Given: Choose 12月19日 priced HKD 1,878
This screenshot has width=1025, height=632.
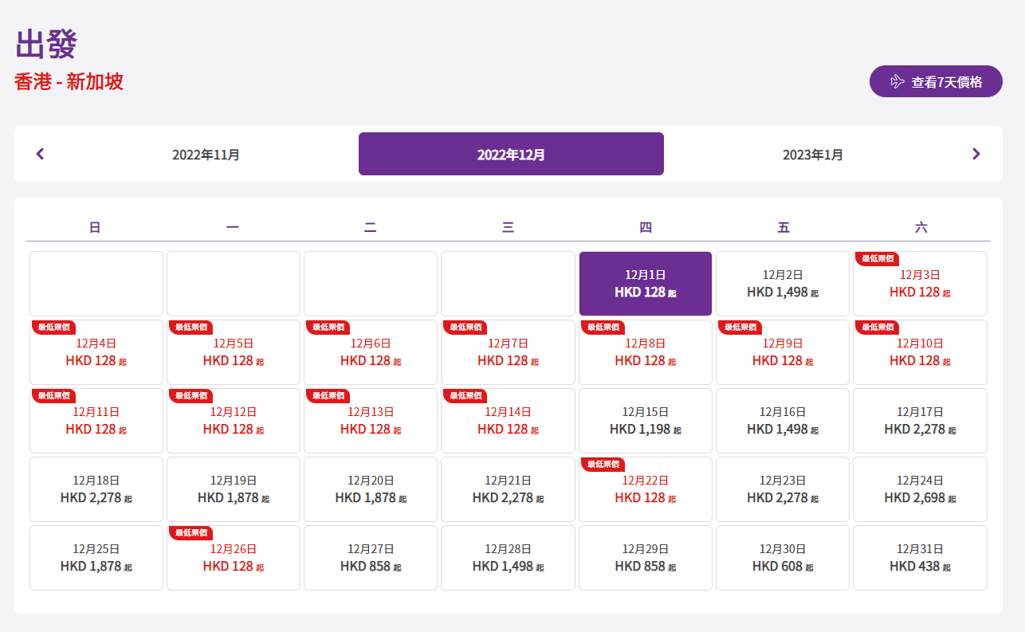Looking at the screenshot, I should [x=234, y=489].
